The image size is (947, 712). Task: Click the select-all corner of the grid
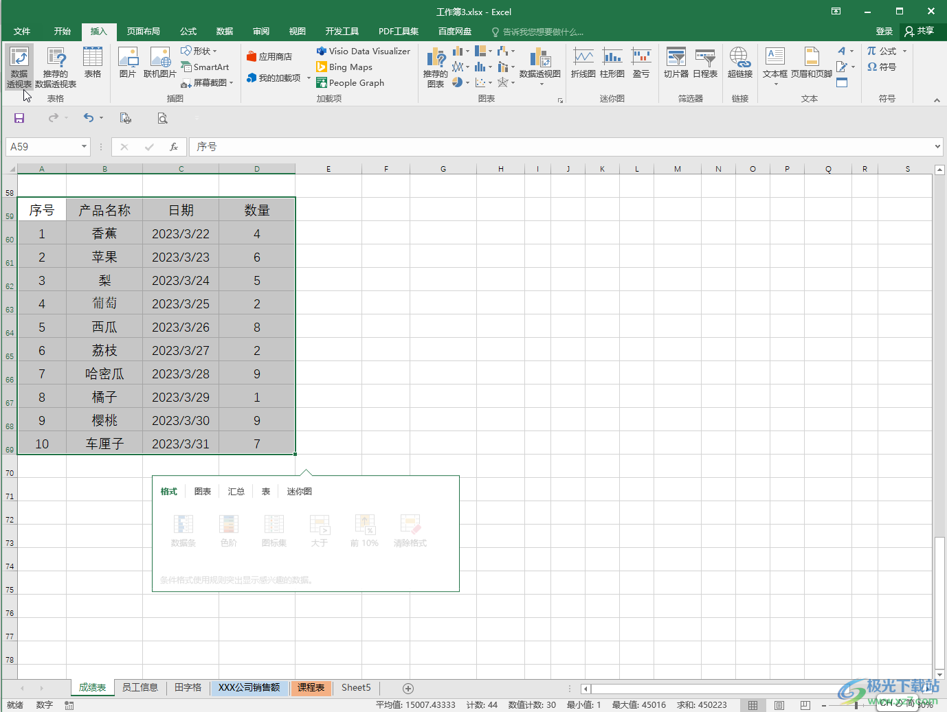coord(10,169)
